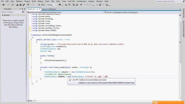Open the Properties side panel tab
The height and width of the screenshot is (104, 185).
point(184,13)
